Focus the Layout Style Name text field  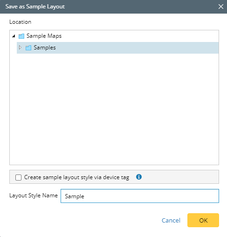tap(140, 196)
